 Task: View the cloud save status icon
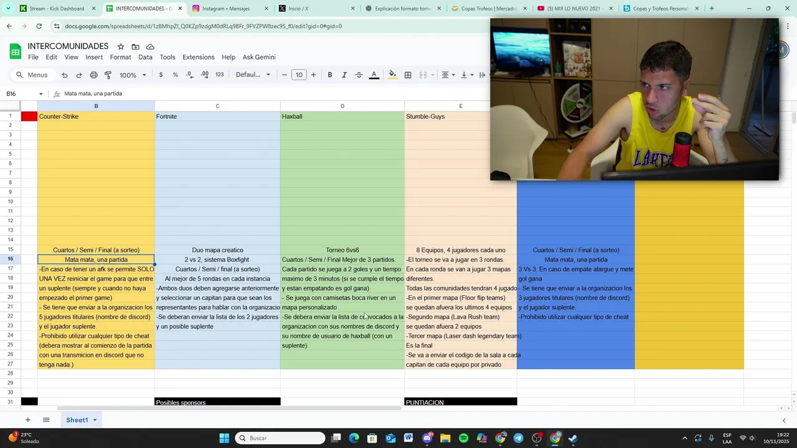click(x=150, y=47)
